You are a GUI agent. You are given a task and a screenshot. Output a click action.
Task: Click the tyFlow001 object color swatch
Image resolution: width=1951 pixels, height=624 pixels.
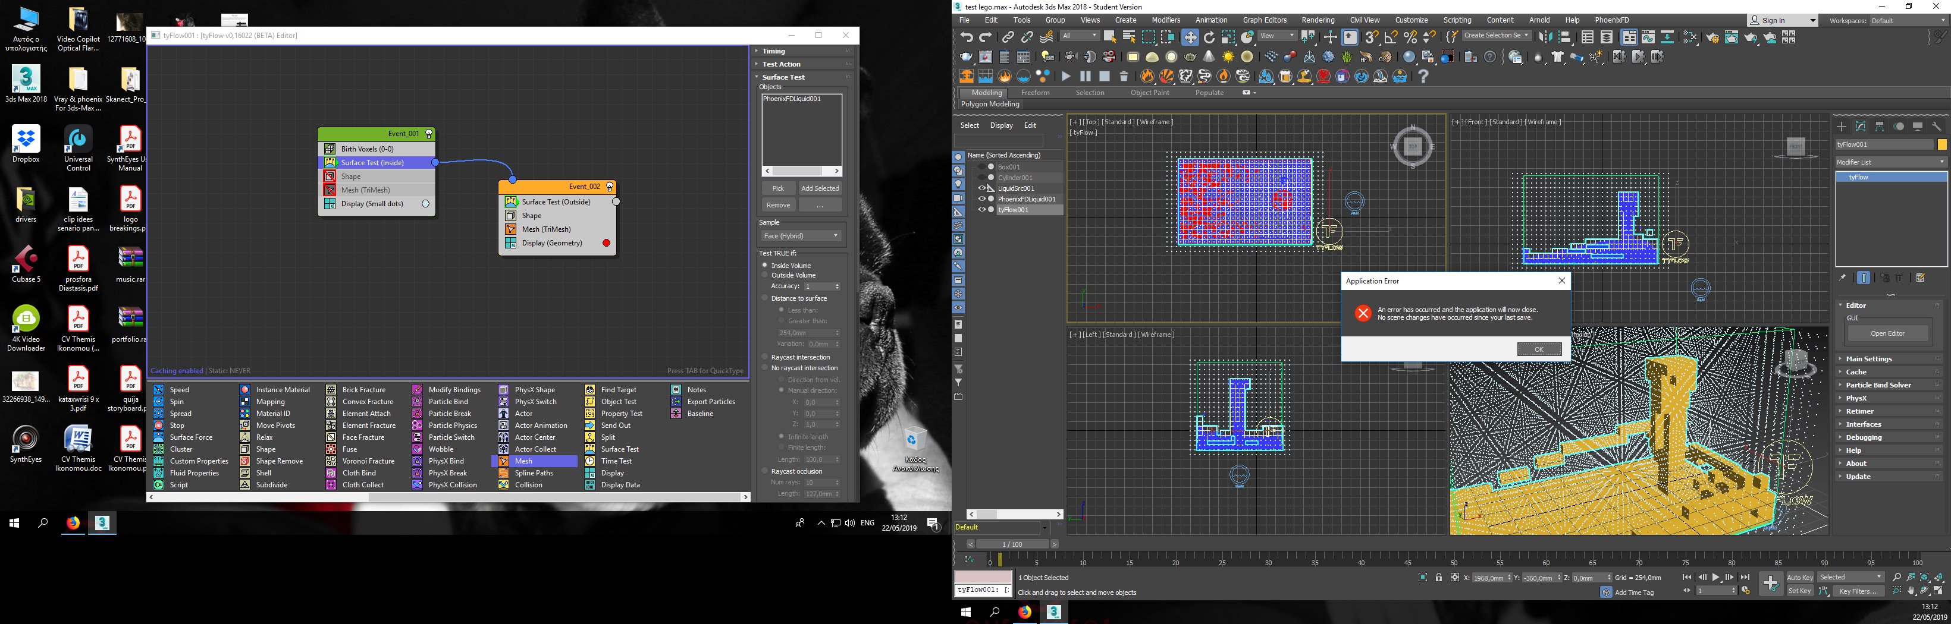tap(1942, 144)
